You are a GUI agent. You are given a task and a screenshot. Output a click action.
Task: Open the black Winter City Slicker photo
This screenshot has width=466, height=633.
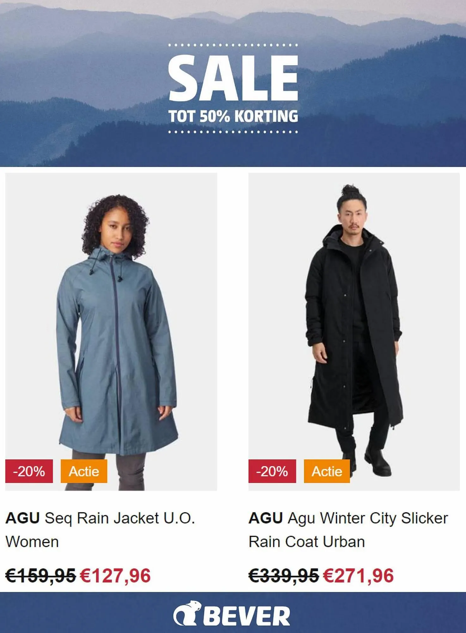354,332
